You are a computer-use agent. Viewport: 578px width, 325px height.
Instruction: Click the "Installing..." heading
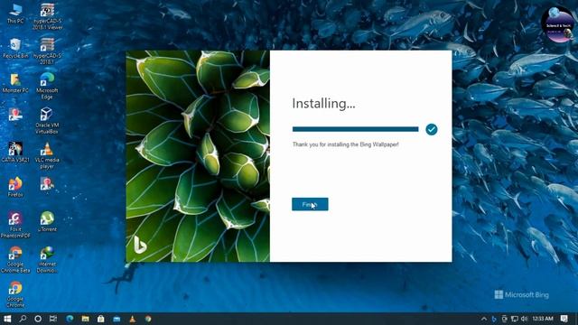323,104
